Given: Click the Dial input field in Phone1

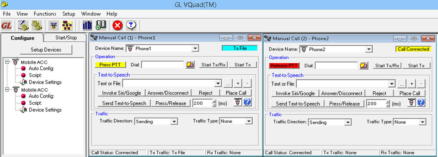Looking at the screenshot, I should point(163,65).
